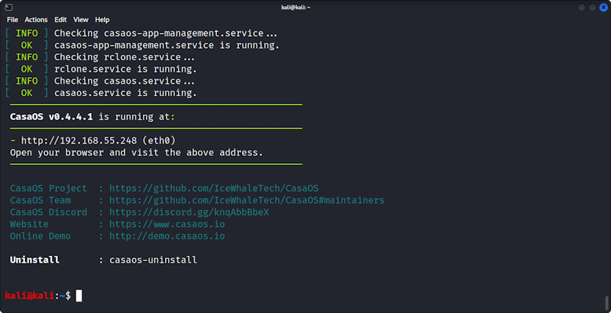Open the View menu
Image resolution: width=611 pixels, height=313 pixels.
click(x=81, y=19)
